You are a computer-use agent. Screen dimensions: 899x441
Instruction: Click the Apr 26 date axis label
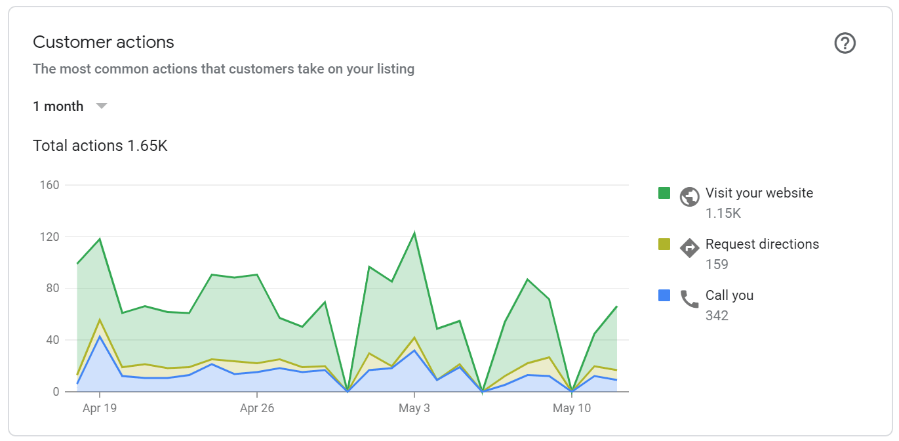(x=257, y=408)
